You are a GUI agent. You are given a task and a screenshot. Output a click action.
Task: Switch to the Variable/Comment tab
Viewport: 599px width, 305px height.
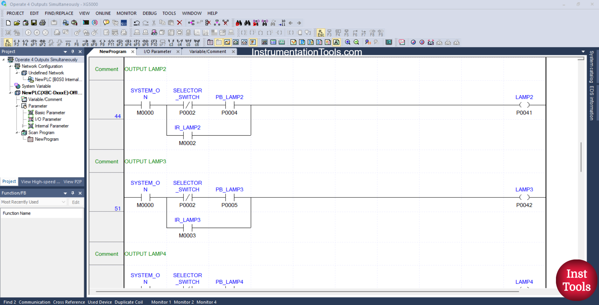click(x=207, y=51)
